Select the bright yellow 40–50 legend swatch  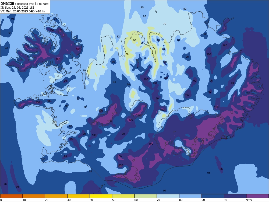pos(101,196)
